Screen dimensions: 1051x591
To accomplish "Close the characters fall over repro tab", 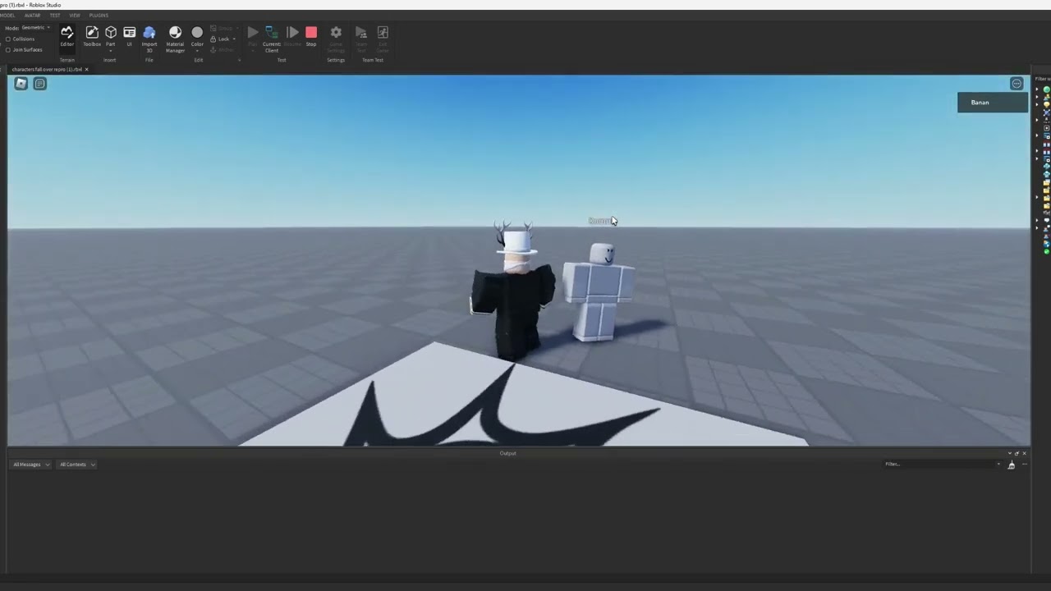I will pyautogui.click(x=86, y=69).
